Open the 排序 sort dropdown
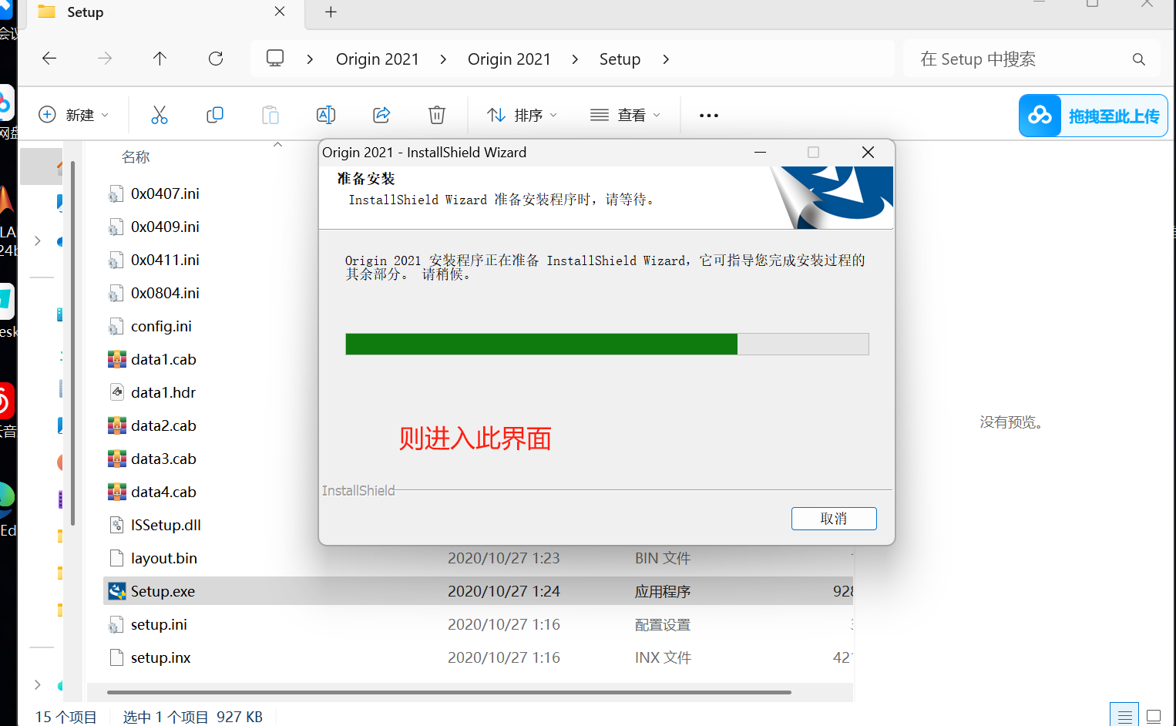The height and width of the screenshot is (726, 1176). point(522,114)
